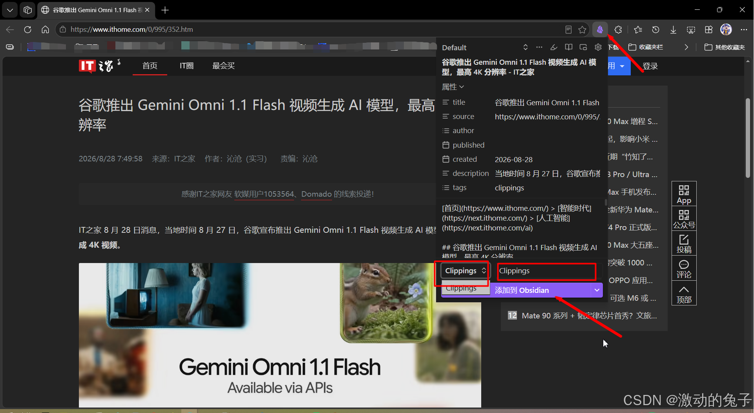Click the browser Extensions puzzle icon
This screenshot has height=413, width=754.
[618, 29]
